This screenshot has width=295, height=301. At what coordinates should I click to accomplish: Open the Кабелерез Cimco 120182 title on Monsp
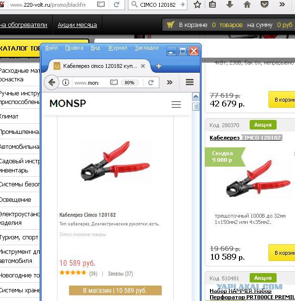87,215
